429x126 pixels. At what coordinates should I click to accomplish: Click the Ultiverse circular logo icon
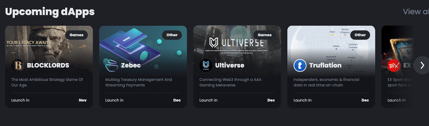point(206,65)
